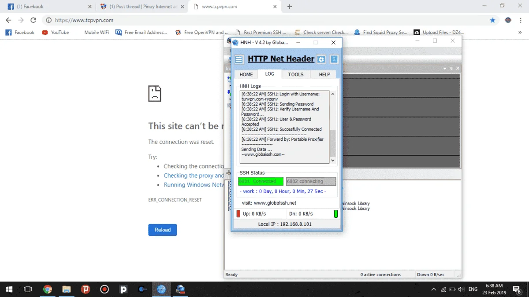The width and height of the screenshot is (529, 297).
Task: Click the HNH log scrollbar down arrow
Action: pos(333,161)
